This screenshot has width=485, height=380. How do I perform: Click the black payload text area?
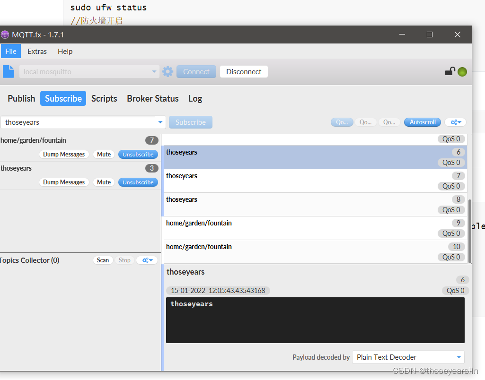(x=315, y=320)
